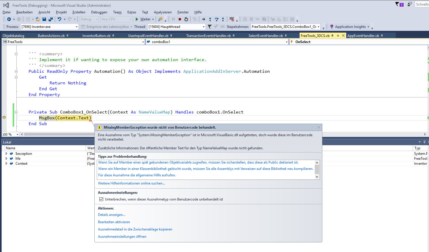Click the Open File folder icon
The height and width of the screenshot is (252, 429).
38,19
